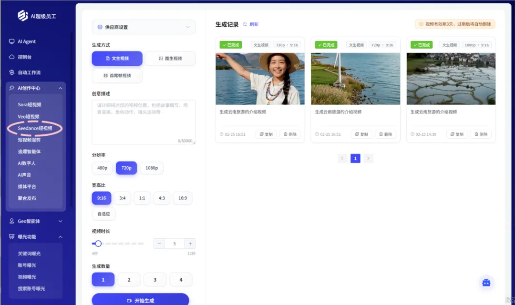Open the floating robot assistant icon
Screen dimensions: 515x305
pyautogui.click(x=486, y=283)
